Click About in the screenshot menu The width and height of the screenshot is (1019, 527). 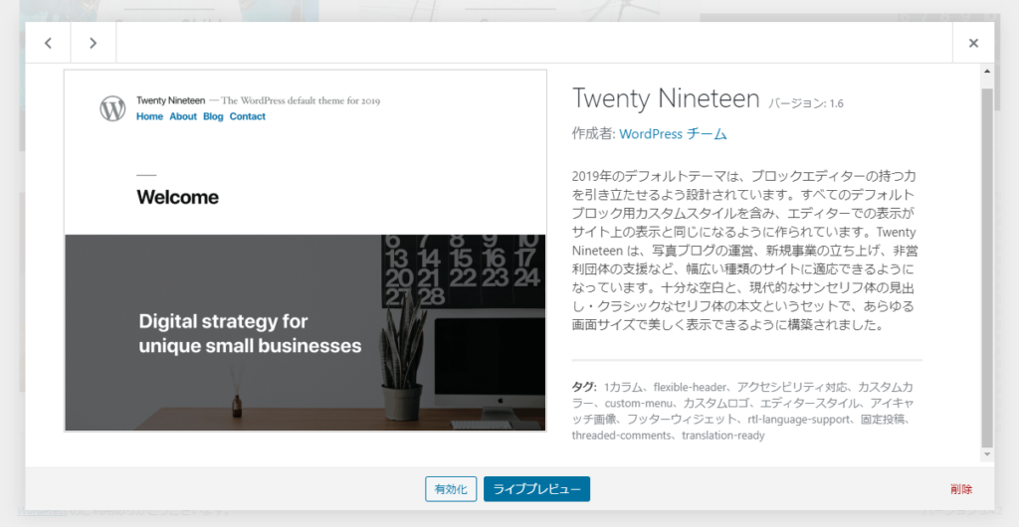183,116
